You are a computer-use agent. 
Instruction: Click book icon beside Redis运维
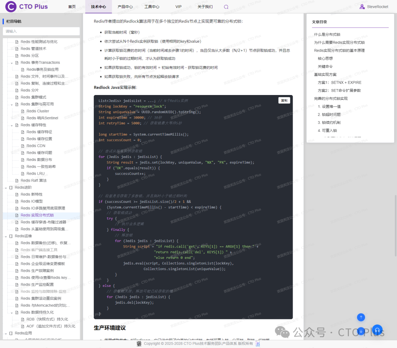coord(11,236)
